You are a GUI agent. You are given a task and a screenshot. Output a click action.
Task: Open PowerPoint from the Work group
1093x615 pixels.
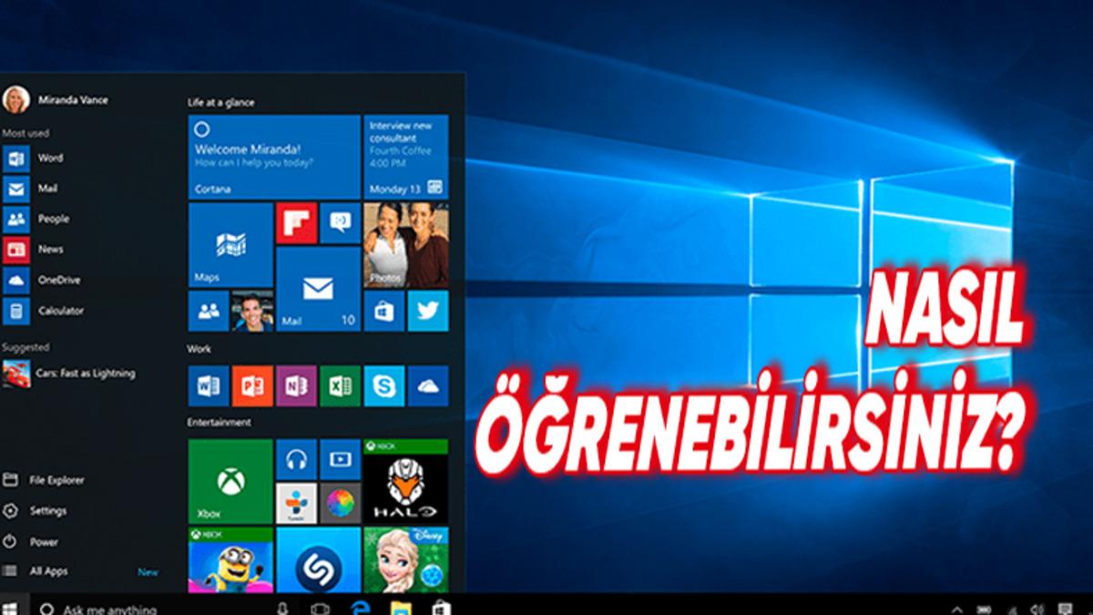tap(252, 385)
